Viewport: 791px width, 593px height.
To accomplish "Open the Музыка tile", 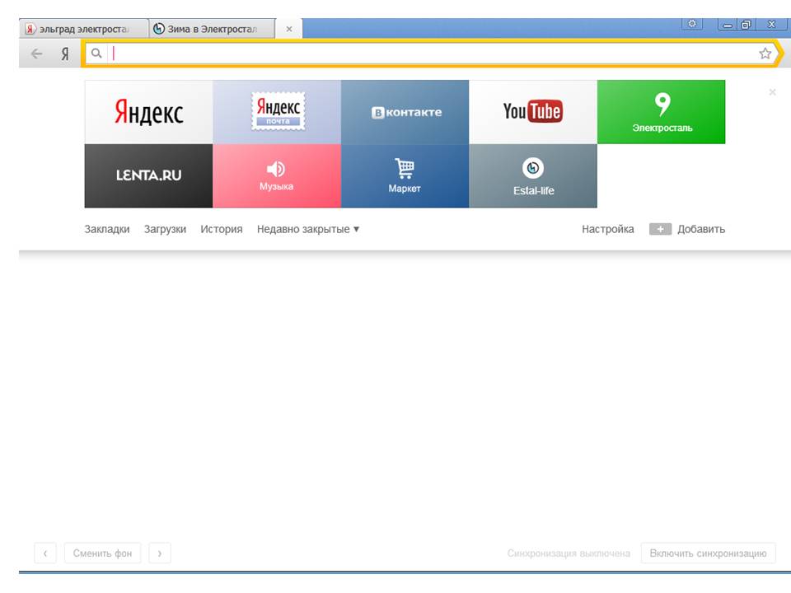I will 277,175.
